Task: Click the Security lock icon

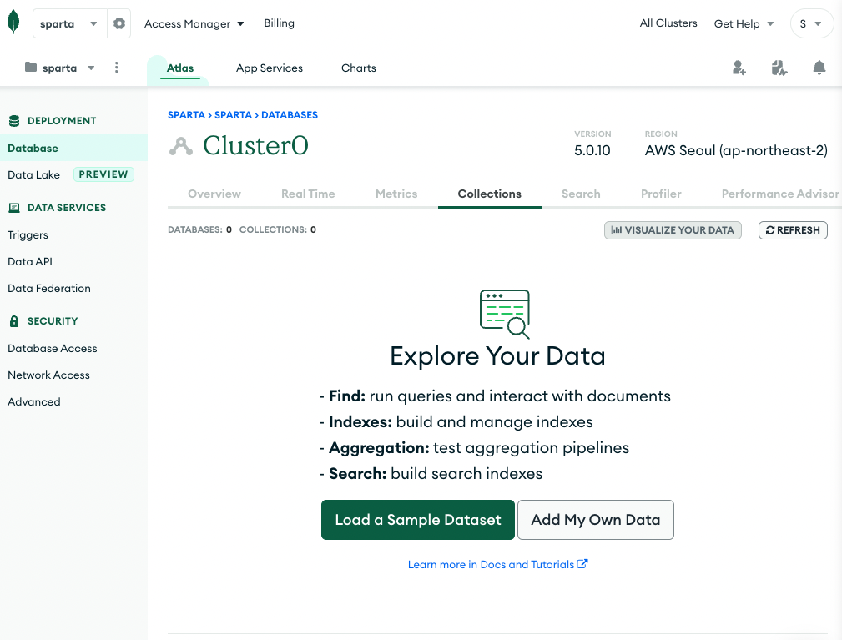Action: pyautogui.click(x=14, y=321)
